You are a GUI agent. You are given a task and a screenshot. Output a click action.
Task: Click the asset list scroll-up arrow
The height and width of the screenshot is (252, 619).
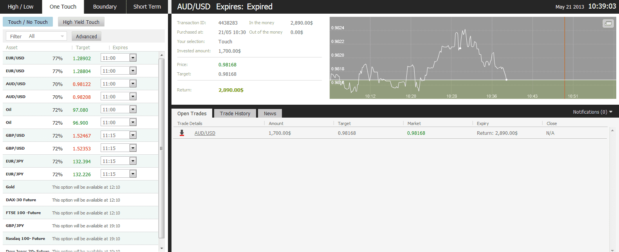161,55
